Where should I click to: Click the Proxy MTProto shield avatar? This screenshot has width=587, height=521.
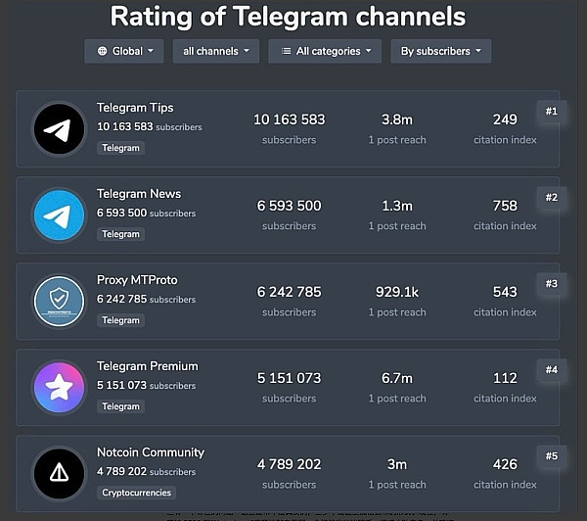(x=59, y=302)
